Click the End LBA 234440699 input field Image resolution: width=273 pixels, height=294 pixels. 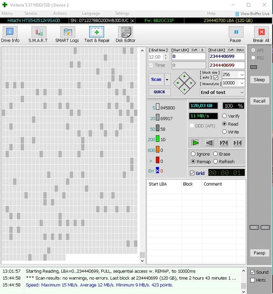[x=227, y=56]
